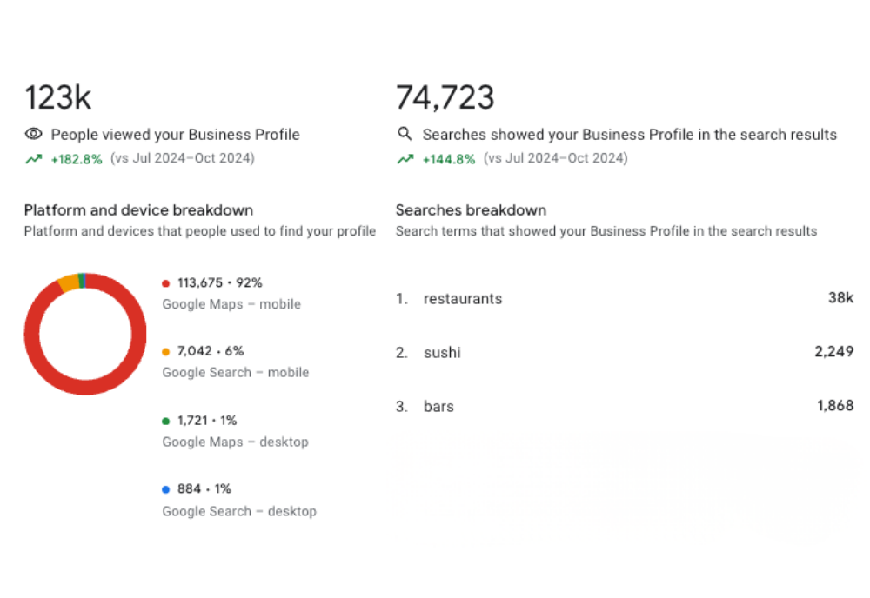This screenshot has height=598, width=870.
Task: Open the 'bars' search term row
Action: tap(624, 406)
